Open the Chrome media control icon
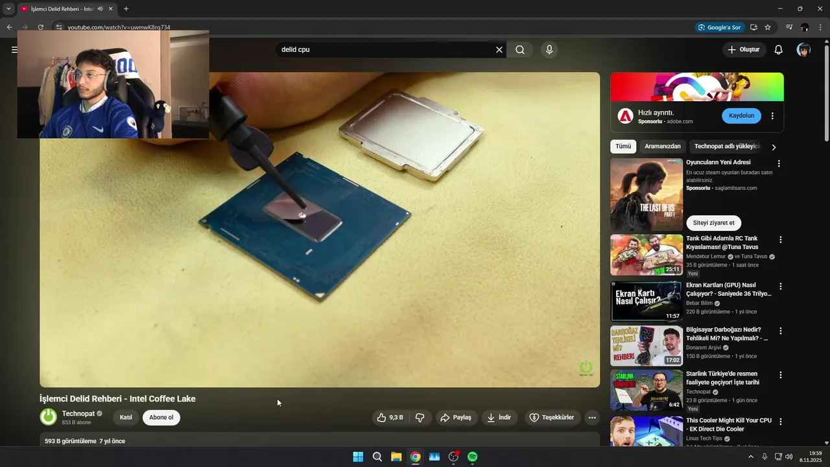This screenshot has height=467, width=830. (789, 27)
